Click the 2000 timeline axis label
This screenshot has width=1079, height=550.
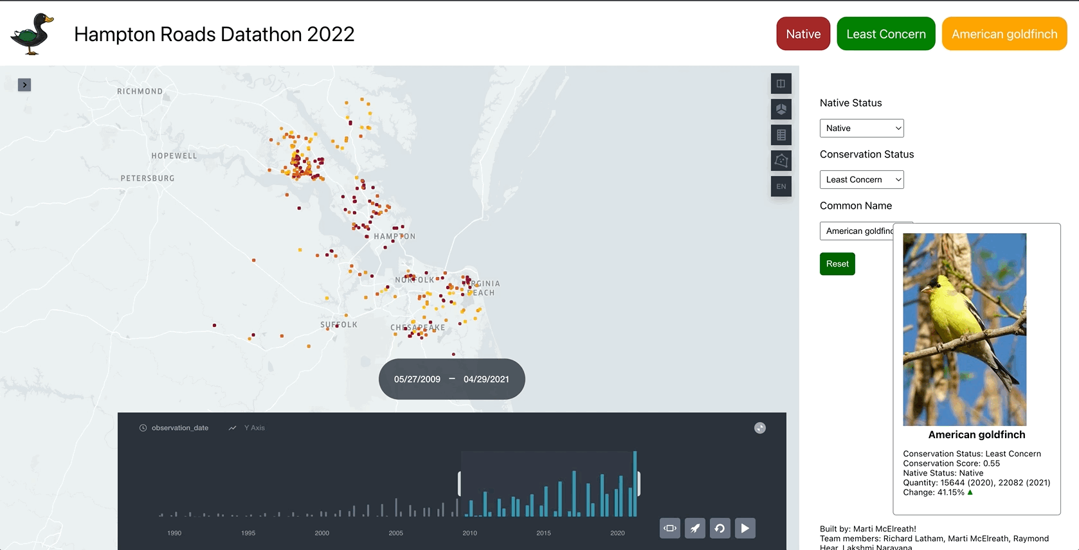click(x=322, y=533)
